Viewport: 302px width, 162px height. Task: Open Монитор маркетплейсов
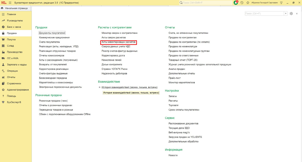pos(182,82)
